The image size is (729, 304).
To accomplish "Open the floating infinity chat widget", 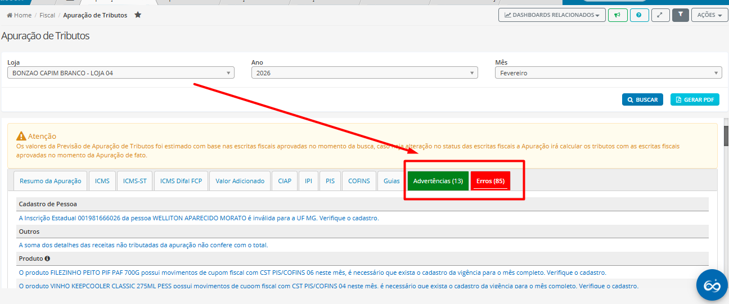I will [x=712, y=285].
